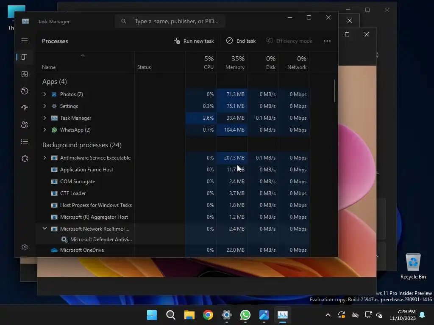Open the Performance page icon in sidebar
The image size is (434, 325).
(25, 74)
